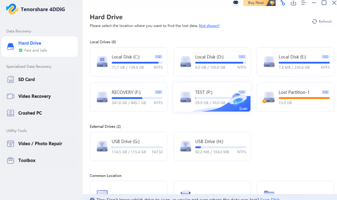The image size is (337, 200).
Task: Click the Fast and Safe shield icon
Action: point(21,51)
